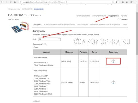Follow the Intel Socket 1155 breadcrumb
The width and height of the screenshot is (138, 103).
(27, 9)
